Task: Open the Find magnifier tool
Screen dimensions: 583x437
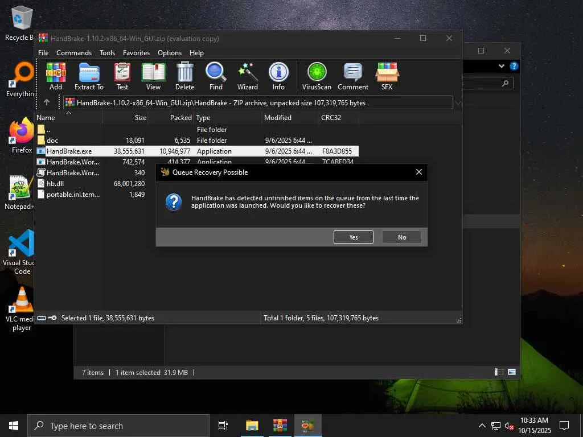Action: (216, 77)
